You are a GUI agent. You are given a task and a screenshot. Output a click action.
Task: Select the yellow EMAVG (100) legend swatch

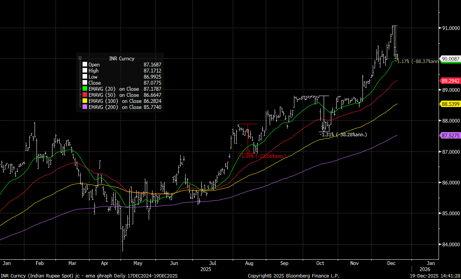85,101
